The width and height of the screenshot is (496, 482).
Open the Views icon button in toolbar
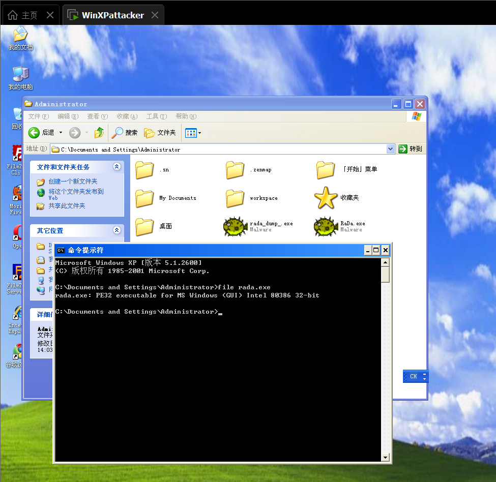pos(191,133)
